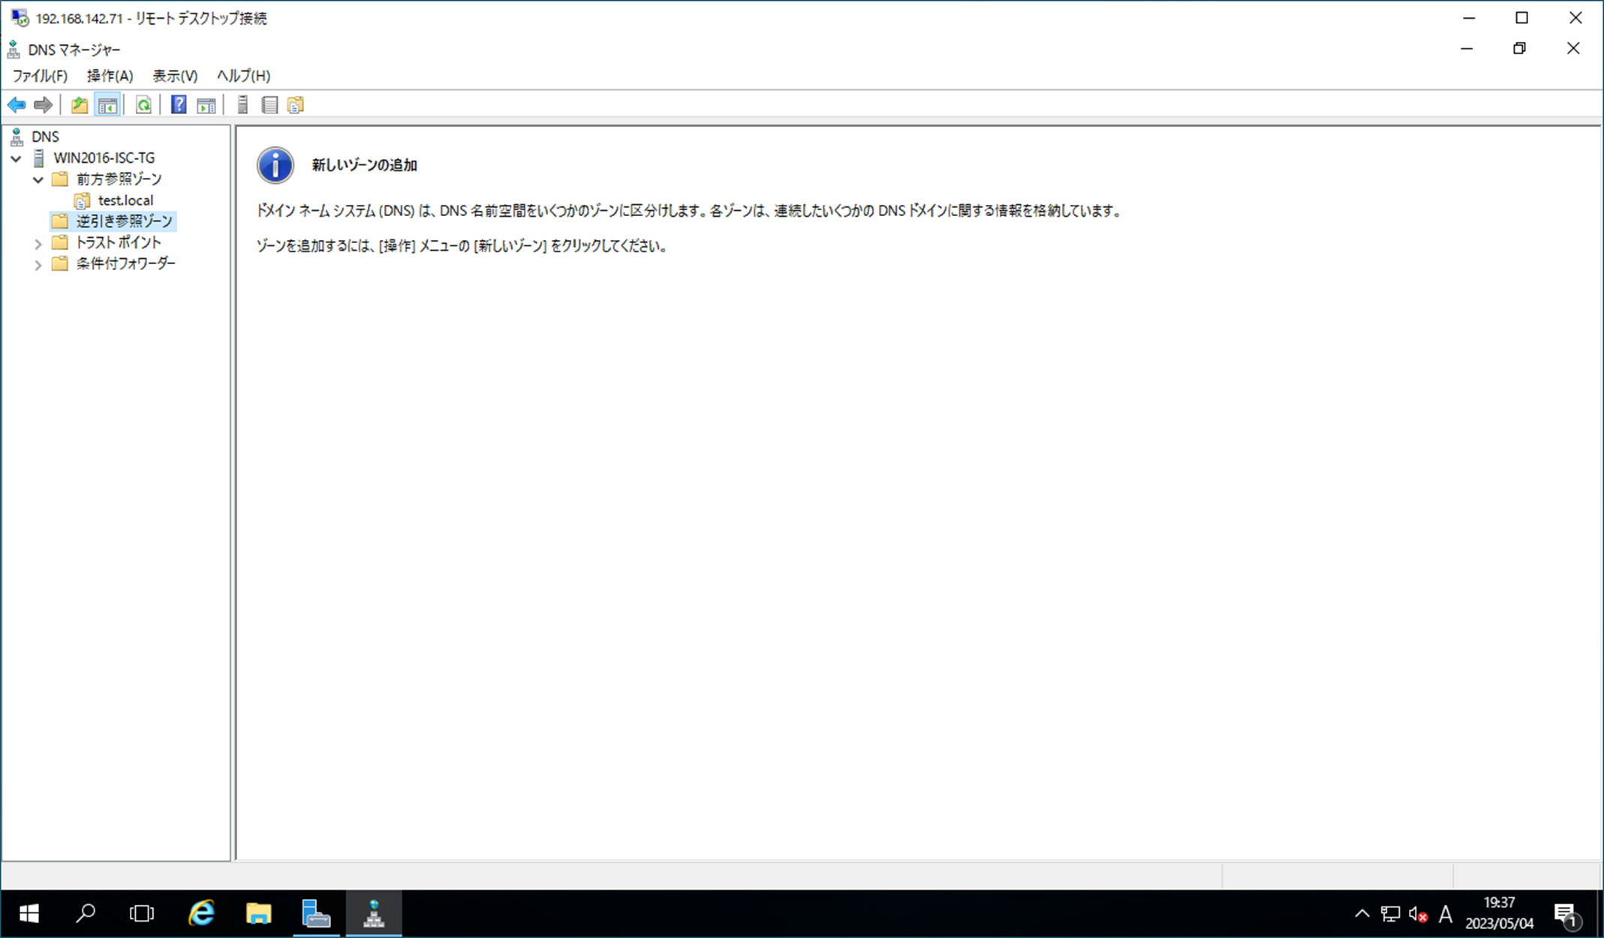Click the Up one level folder icon
This screenshot has height=938, width=1604.
[x=80, y=105]
